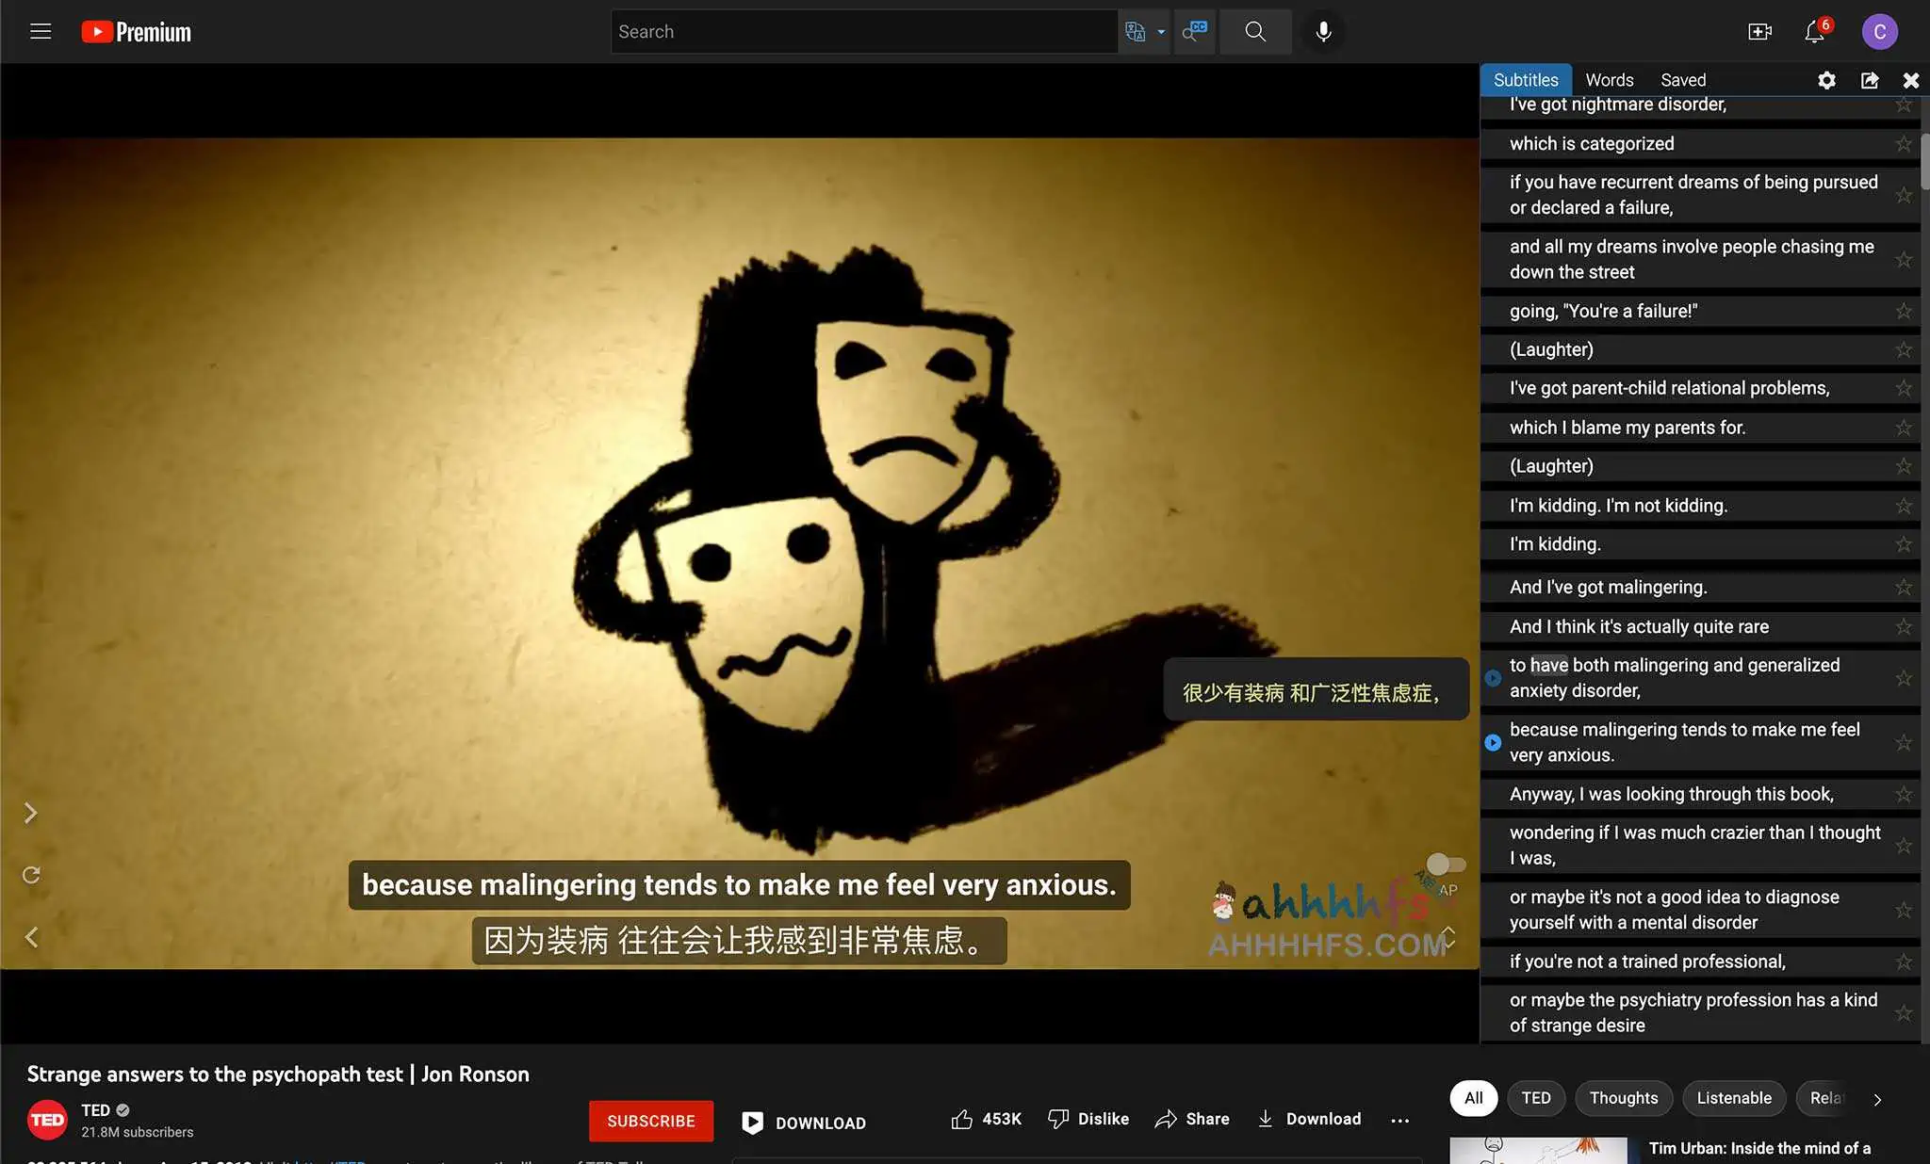Open notifications bell
1930x1164 pixels.
coord(1814,31)
